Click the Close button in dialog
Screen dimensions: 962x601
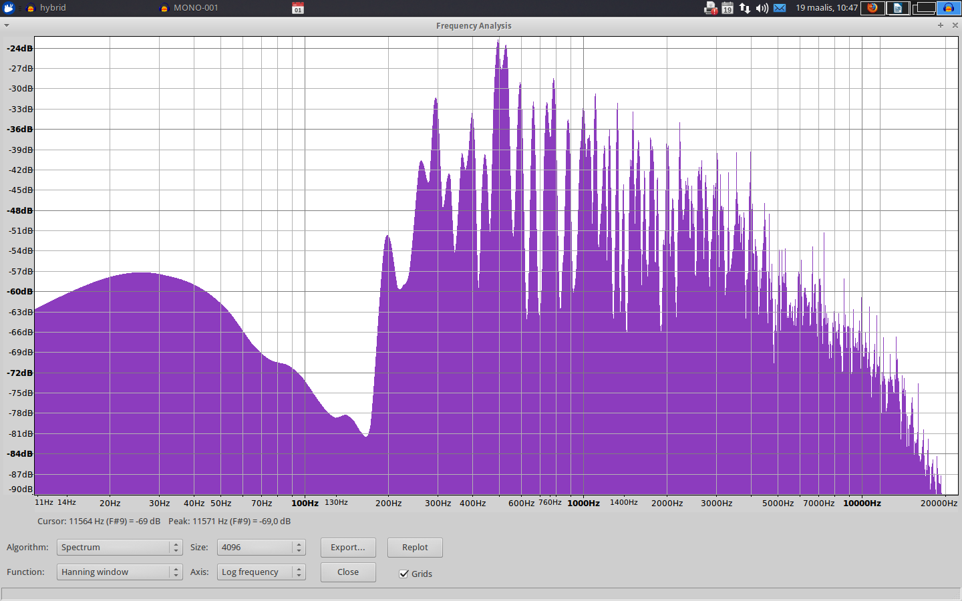(348, 572)
